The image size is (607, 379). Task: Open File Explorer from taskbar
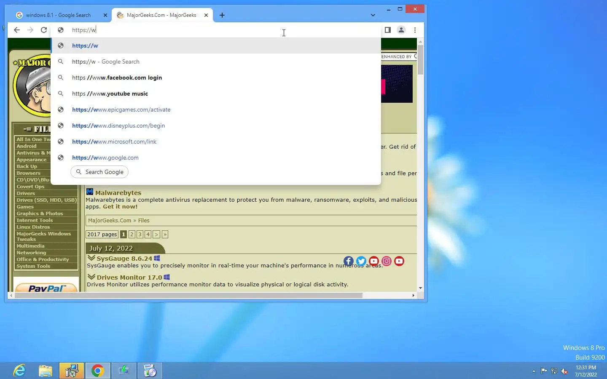[x=46, y=371]
